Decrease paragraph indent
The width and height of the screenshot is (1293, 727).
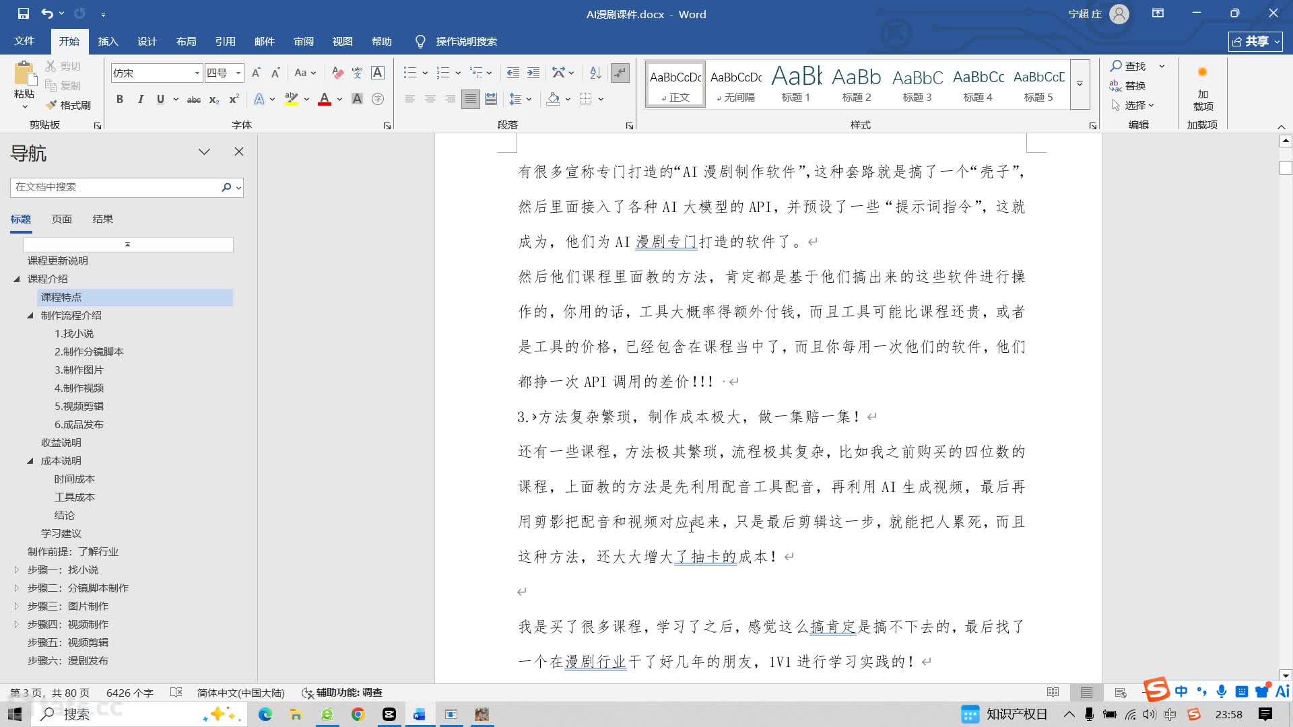pos(512,73)
